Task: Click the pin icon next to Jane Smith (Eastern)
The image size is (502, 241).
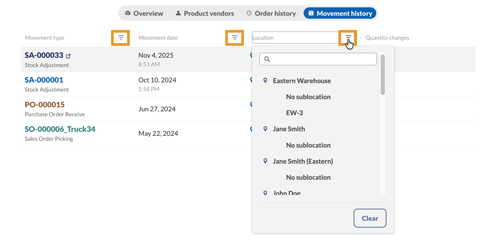Action: tap(265, 161)
